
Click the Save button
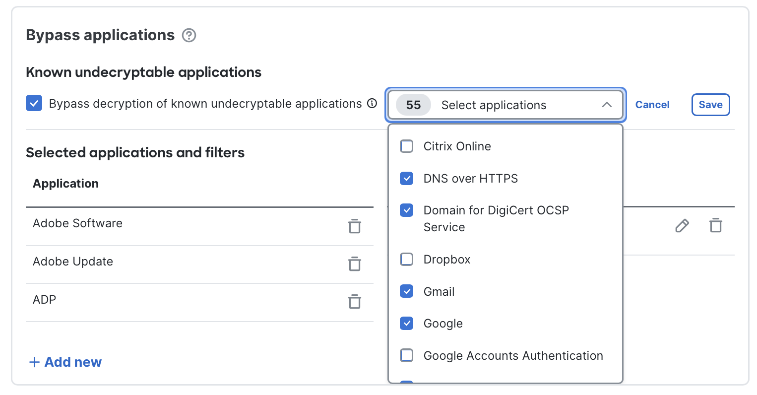coord(710,105)
